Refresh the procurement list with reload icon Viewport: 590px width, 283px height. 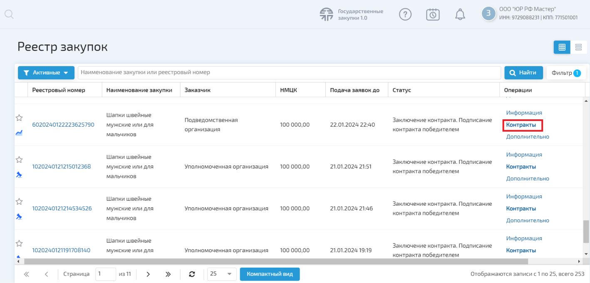pyautogui.click(x=192, y=274)
